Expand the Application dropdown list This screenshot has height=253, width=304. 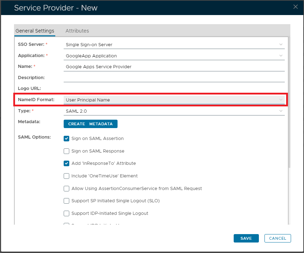click(x=174, y=56)
